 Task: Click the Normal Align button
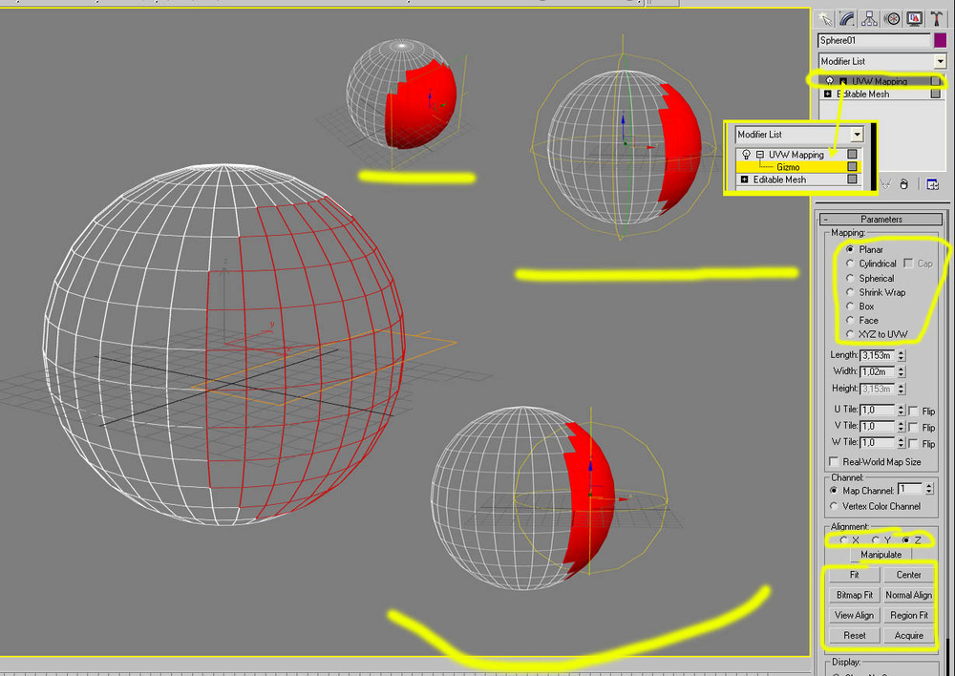(909, 595)
